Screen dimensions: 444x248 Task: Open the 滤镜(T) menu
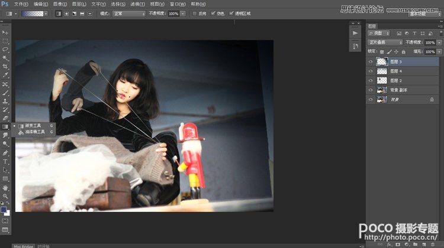tap(137, 4)
